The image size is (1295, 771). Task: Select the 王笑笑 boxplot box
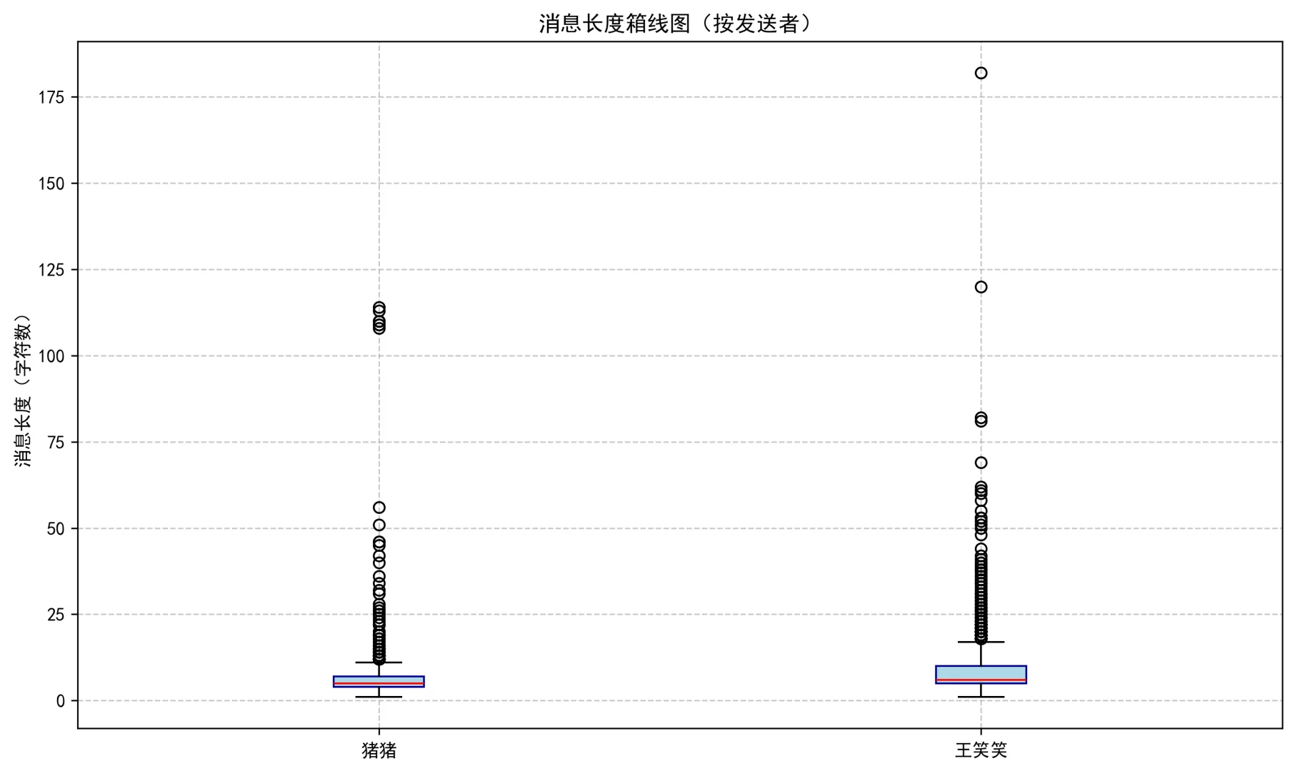click(x=981, y=671)
